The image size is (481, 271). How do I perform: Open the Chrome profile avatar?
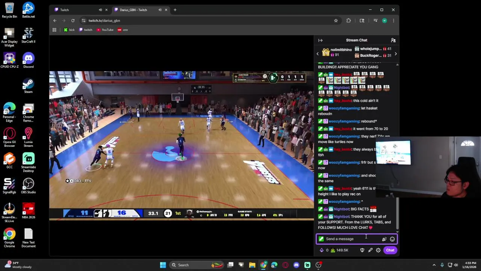tap(384, 21)
